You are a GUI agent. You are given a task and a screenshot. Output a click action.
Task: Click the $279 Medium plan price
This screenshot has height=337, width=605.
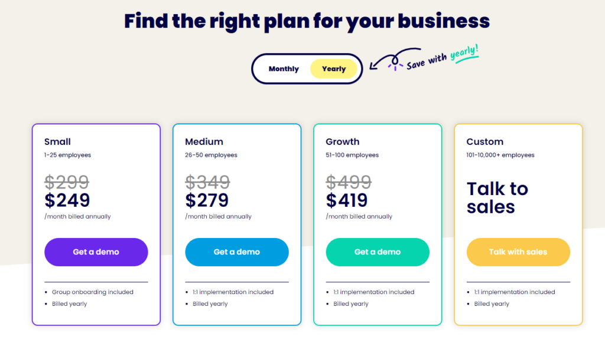tap(207, 200)
